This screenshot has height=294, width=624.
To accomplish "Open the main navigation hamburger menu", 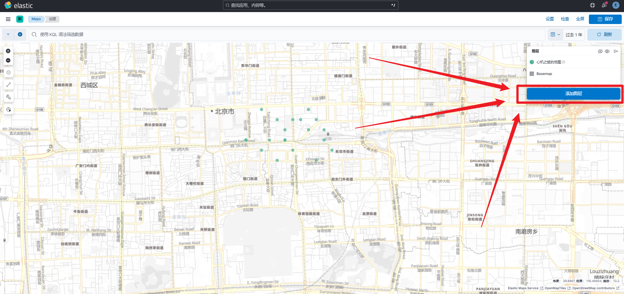I will point(8,19).
